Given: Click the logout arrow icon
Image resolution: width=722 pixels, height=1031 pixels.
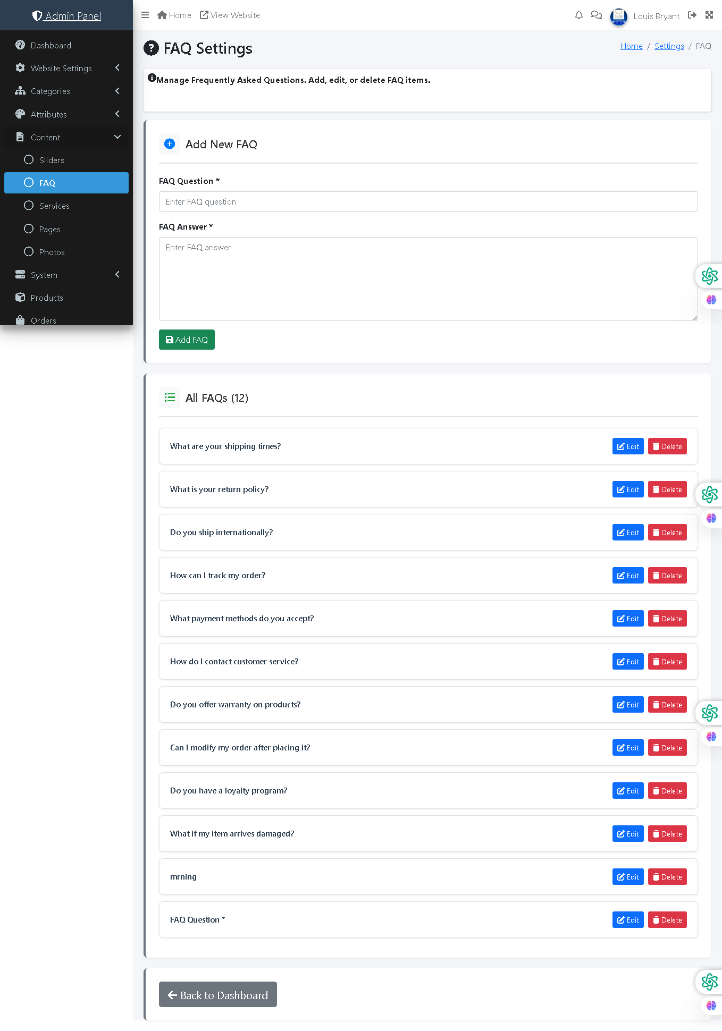Looking at the screenshot, I should [692, 15].
